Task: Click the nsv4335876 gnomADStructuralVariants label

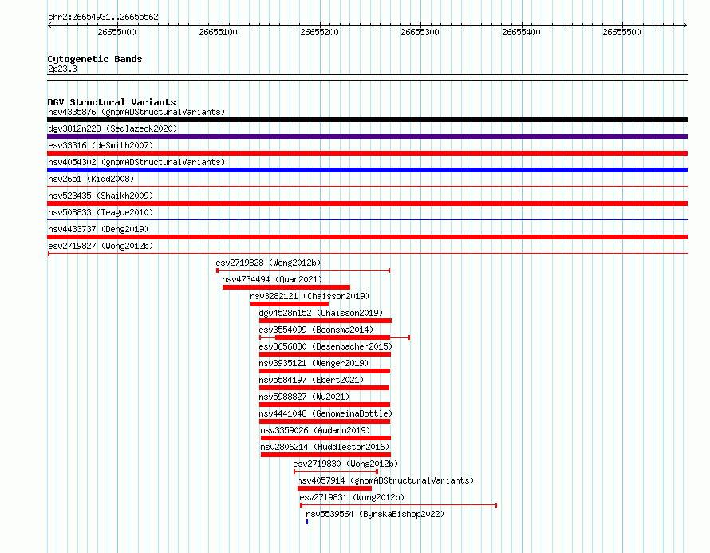Action: [136, 112]
